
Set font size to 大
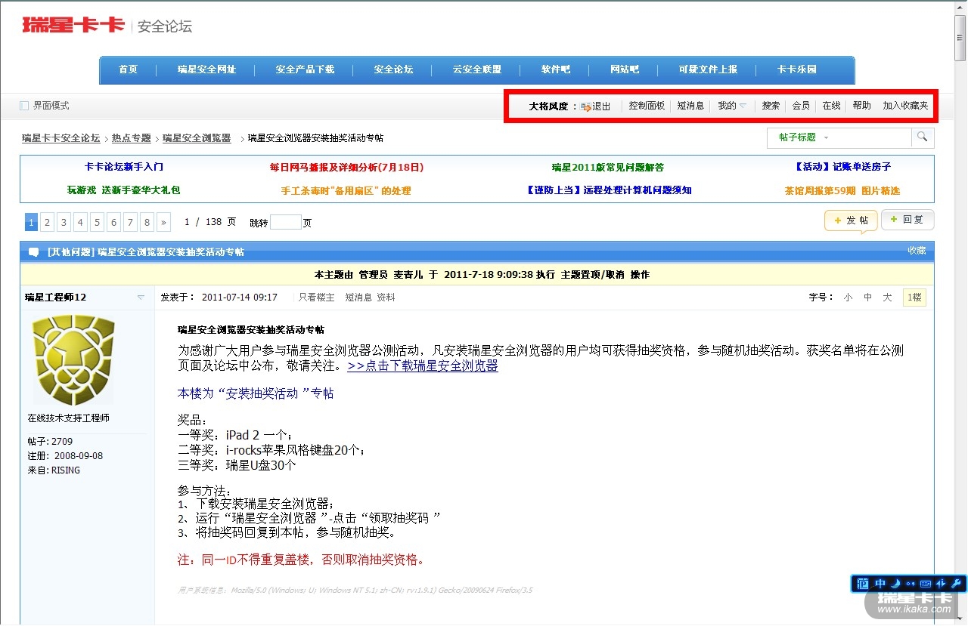[x=887, y=298]
